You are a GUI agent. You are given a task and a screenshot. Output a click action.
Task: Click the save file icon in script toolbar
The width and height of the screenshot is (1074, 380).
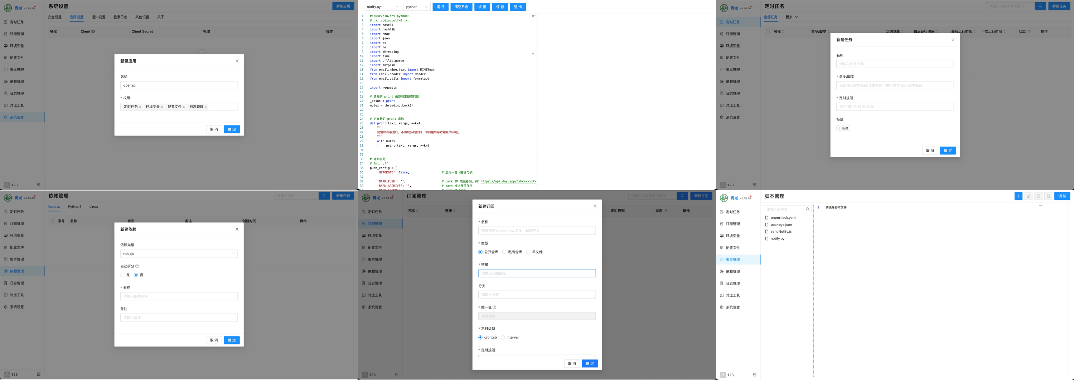tap(1038, 196)
